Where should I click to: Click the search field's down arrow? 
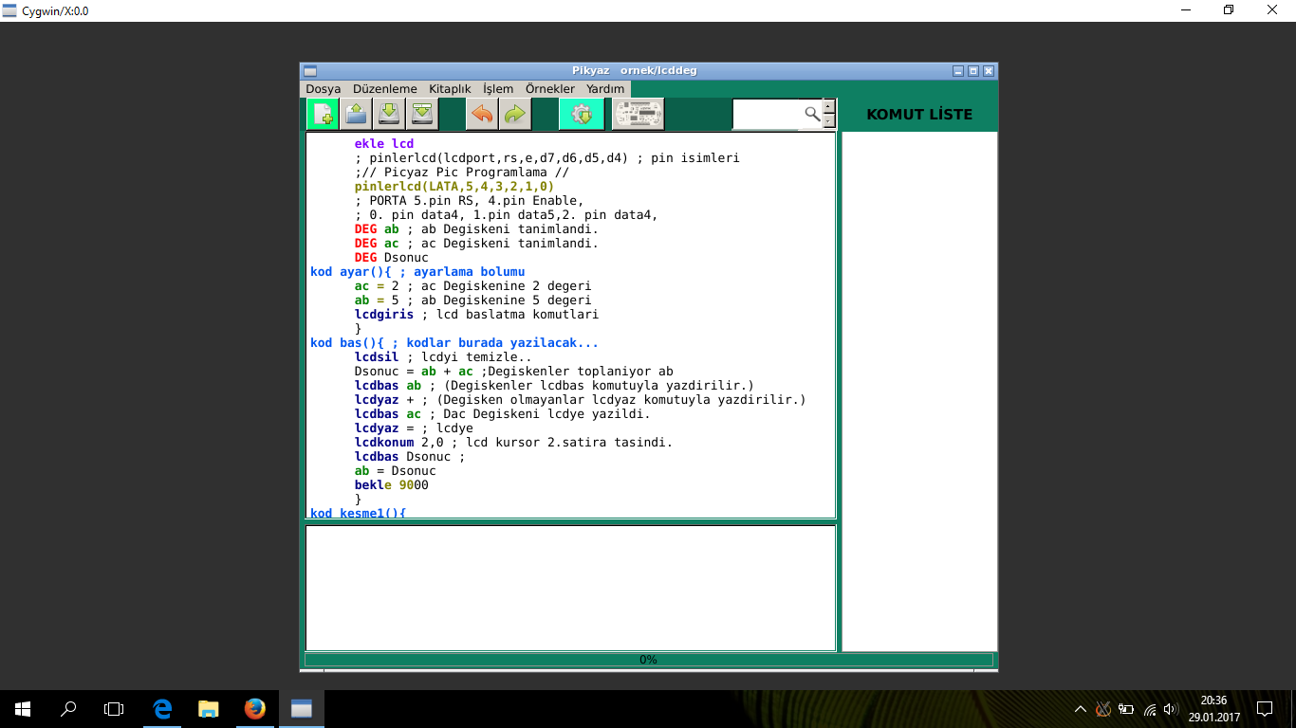(x=829, y=121)
